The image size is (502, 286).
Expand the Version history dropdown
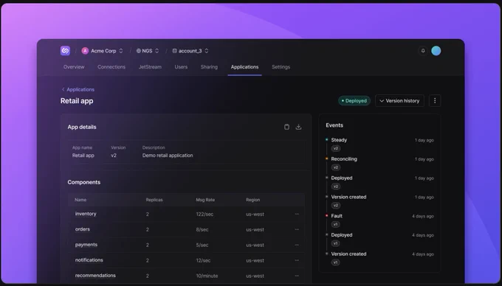point(399,101)
